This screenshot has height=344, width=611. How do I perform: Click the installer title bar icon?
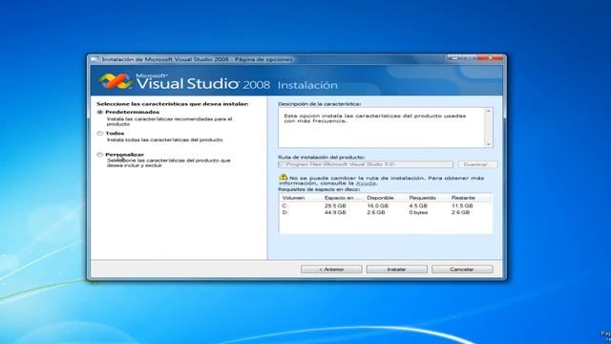tap(95, 59)
